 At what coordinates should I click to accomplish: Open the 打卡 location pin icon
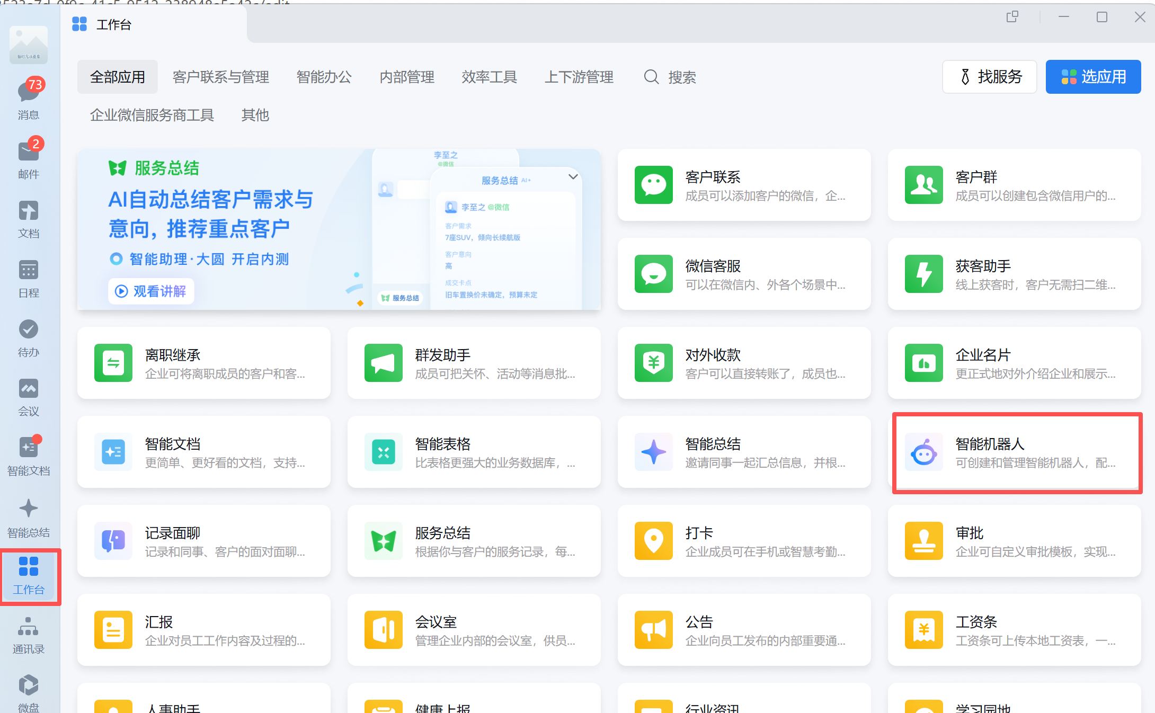tap(654, 541)
